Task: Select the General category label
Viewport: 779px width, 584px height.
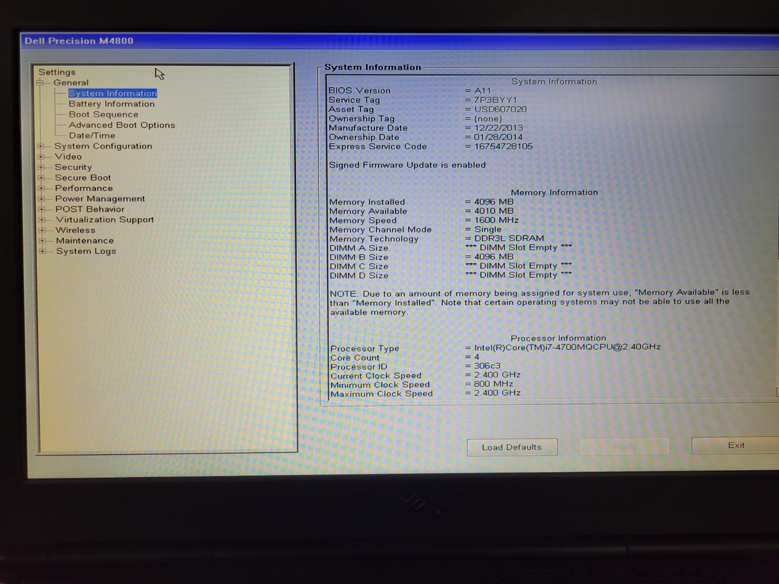Action: pos(71,83)
